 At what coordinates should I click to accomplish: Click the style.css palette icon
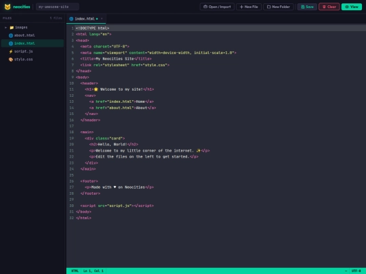coord(11,60)
